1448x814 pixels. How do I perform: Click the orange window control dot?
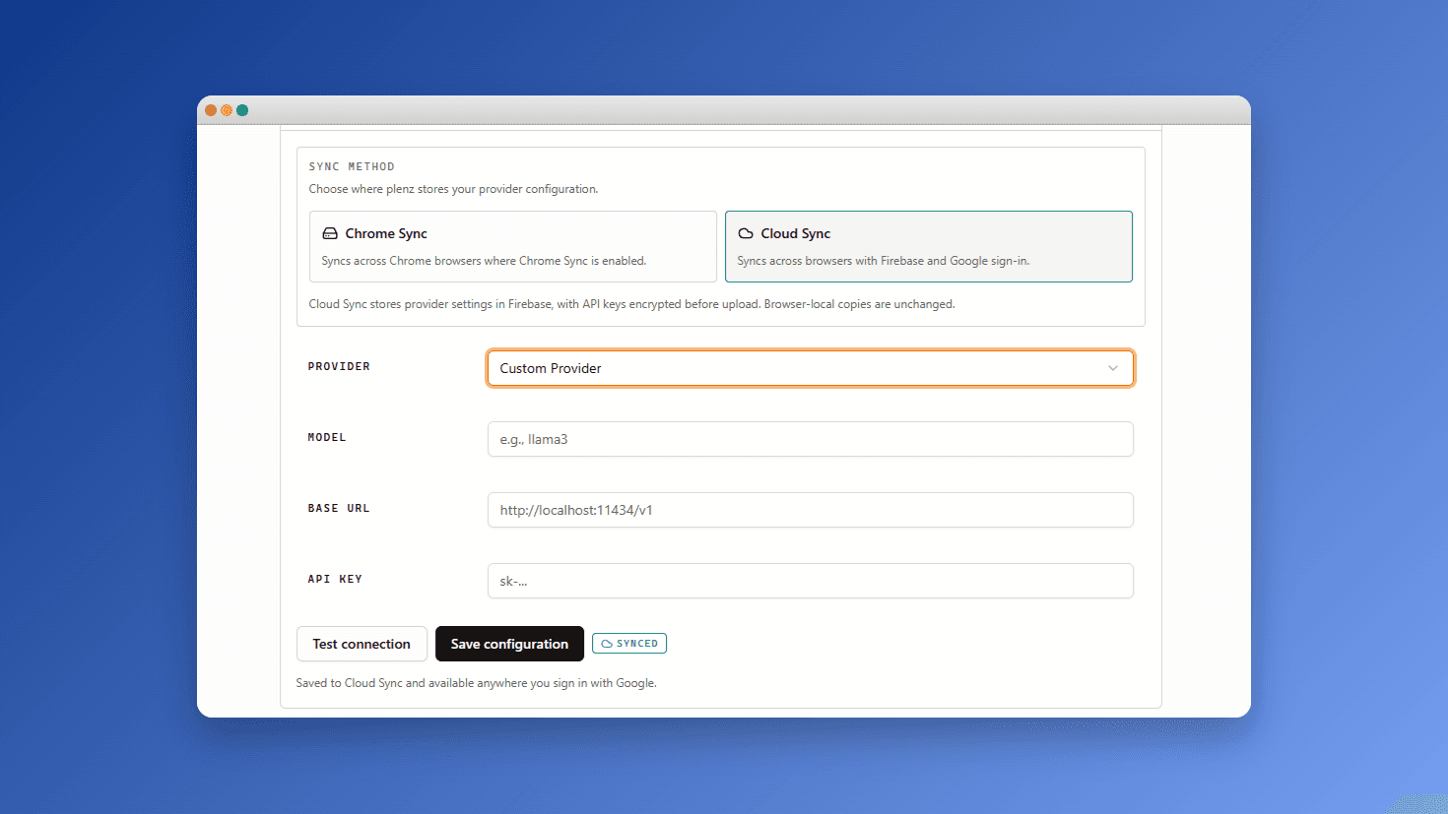[211, 110]
